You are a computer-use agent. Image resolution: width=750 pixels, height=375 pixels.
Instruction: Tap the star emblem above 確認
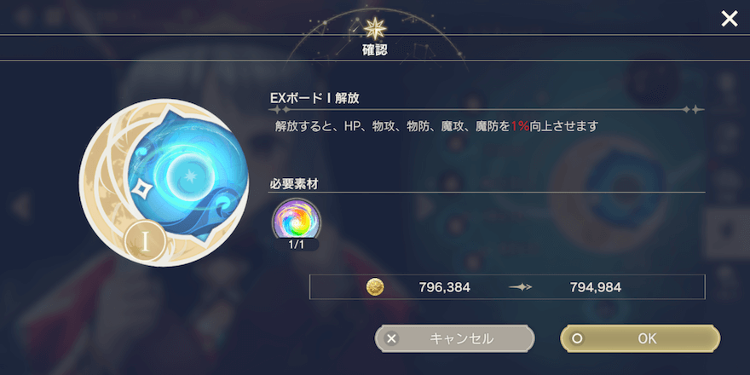tap(375, 29)
